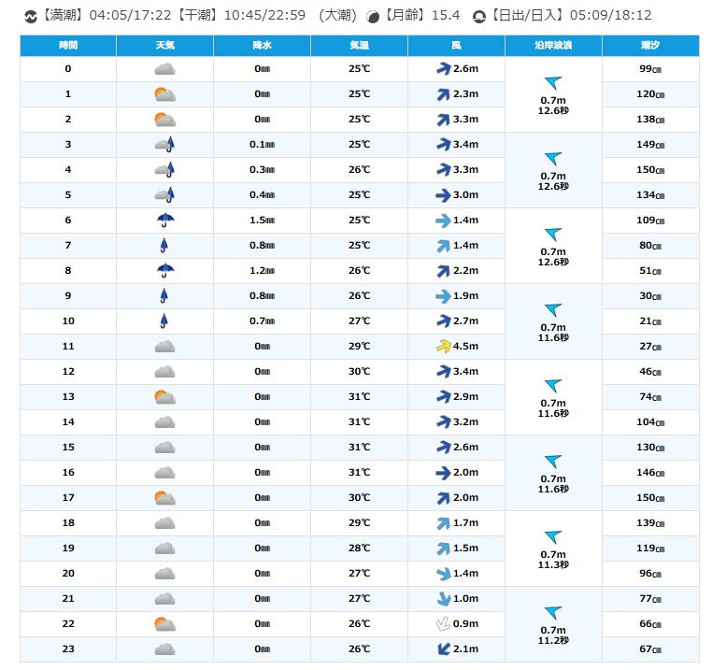
Task: Click the 0.4mm precipitation cell
Action: point(262,195)
